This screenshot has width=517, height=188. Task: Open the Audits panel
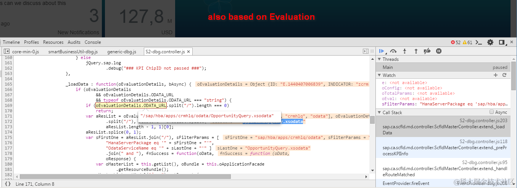(74, 42)
